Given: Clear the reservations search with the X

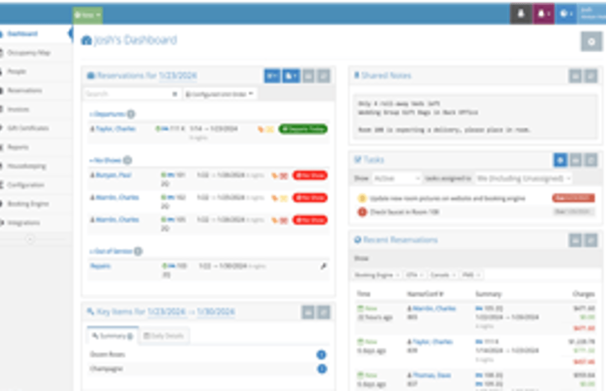Looking at the screenshot, I should pos(175,94).
